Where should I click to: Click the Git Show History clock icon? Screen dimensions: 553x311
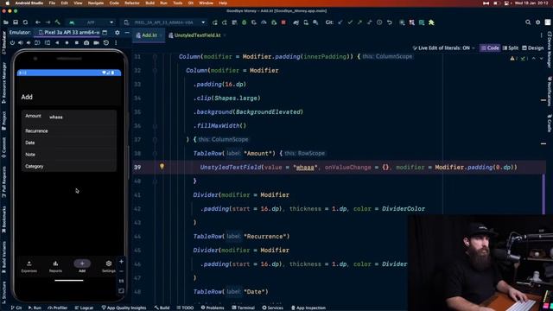(379, 22)
